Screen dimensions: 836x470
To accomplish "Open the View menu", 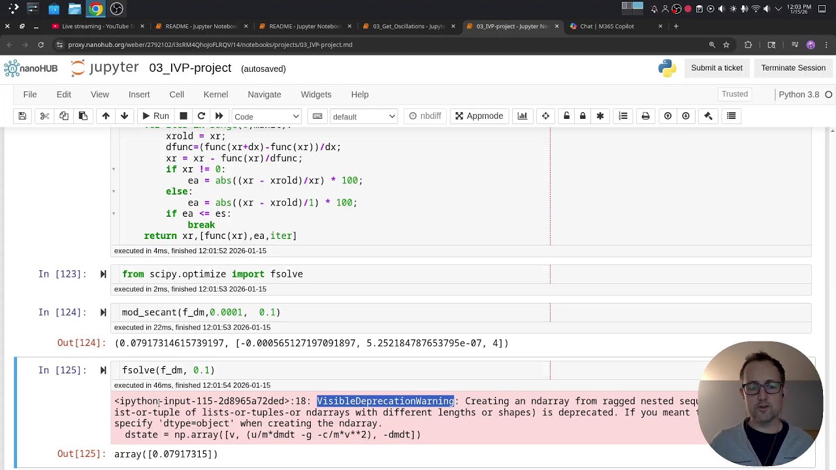I will pyautogui.click(x=100, y=95).
